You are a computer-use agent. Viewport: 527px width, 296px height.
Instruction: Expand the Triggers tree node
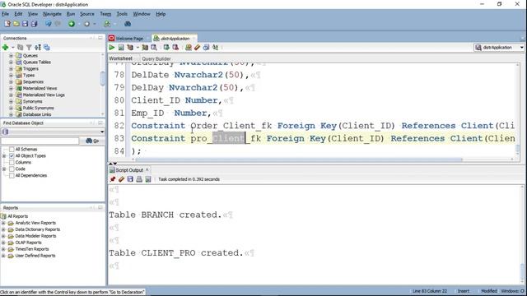coord(11,68)
